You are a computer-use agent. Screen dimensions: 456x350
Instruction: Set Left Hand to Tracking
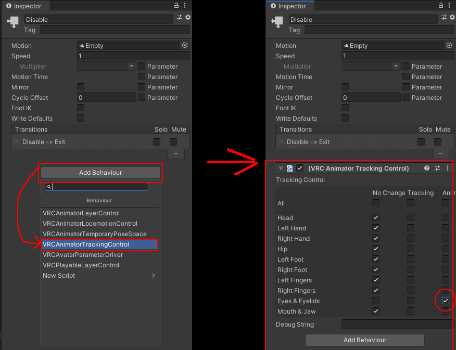[x=411, y=228]
